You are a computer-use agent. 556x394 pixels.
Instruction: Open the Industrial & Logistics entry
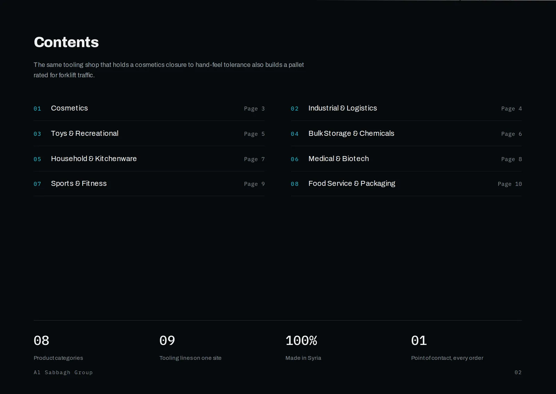406,108
